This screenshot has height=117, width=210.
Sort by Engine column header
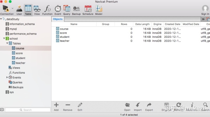(x=157, y=24)
